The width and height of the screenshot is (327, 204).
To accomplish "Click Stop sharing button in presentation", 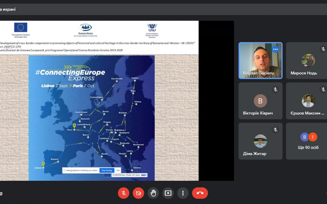I will tap(107, 170).
